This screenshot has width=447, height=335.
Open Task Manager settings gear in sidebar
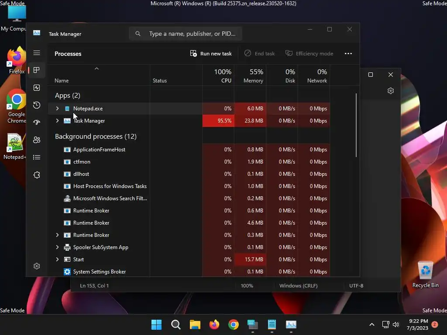(x=37, y=266)
